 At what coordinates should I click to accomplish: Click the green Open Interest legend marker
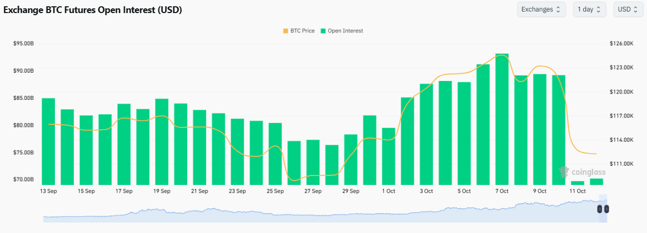click(323, 31)
